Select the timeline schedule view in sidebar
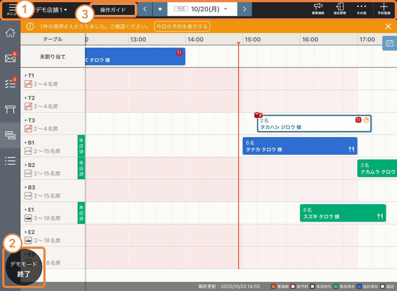 tap(10, 135)
